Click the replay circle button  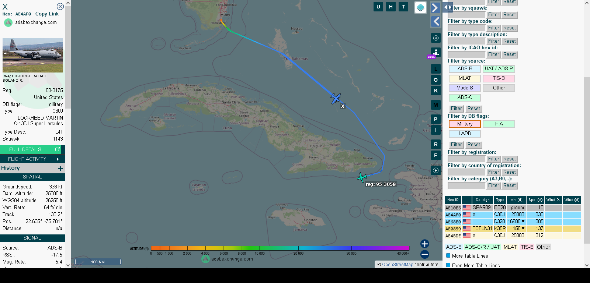coord(436,170)
